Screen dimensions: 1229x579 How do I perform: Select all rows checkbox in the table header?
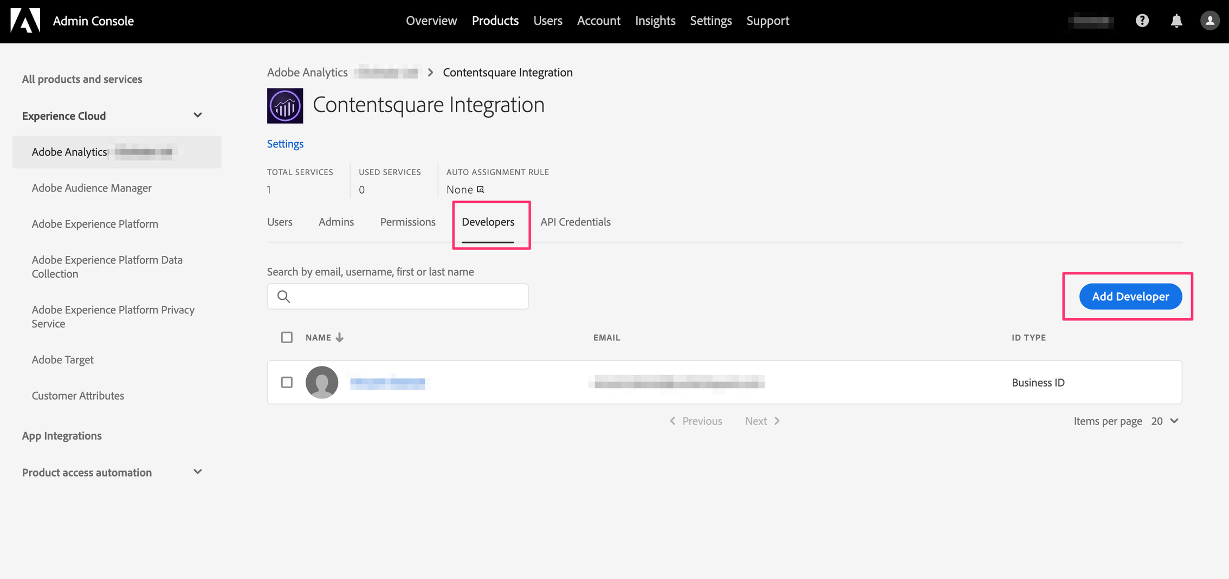pos(287,337)
